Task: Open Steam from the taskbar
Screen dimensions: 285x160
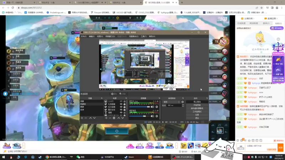Action: pyautogui.click(x=134, y=157)
